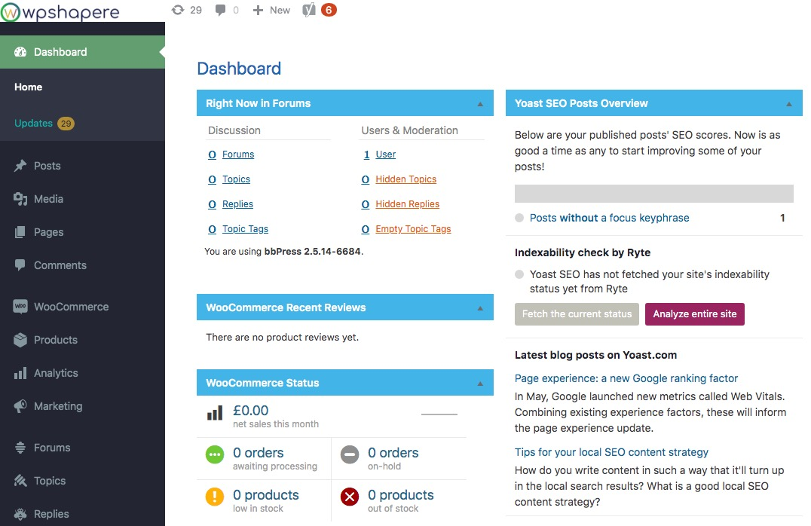Open Posts without a focus keyphrase link
Image resolution: width=811 pixels, height=526 pixels.
[x=609, y=218]
